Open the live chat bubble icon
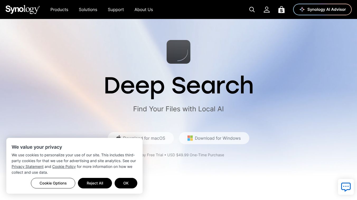This screenshot has width=357, height=200. click(346, 187)
